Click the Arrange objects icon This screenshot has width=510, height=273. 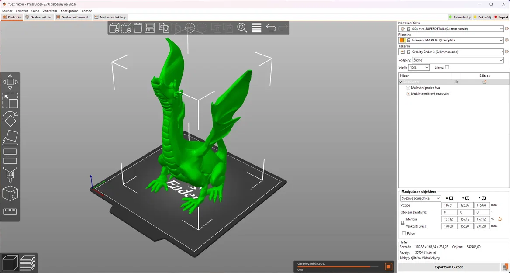tap(150, 28)
